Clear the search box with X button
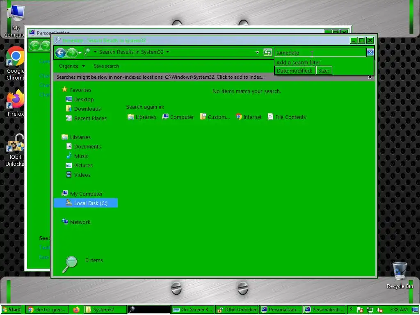 pyautogui.click(x=370, y=52)
